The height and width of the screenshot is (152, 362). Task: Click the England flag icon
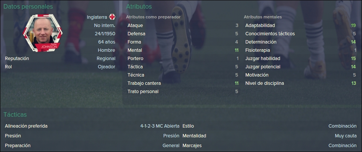coord(112,17)
